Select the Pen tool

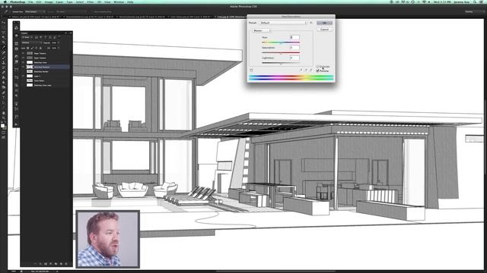[4, 93]
